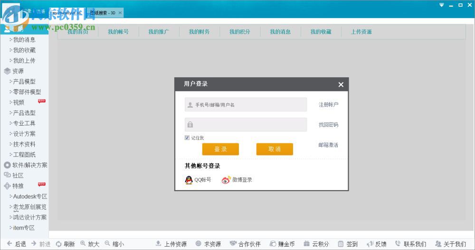This screenshot has height=250, width=475.
Task: Select 我的收藏 in the left sidebar
Action: point(24,50)
